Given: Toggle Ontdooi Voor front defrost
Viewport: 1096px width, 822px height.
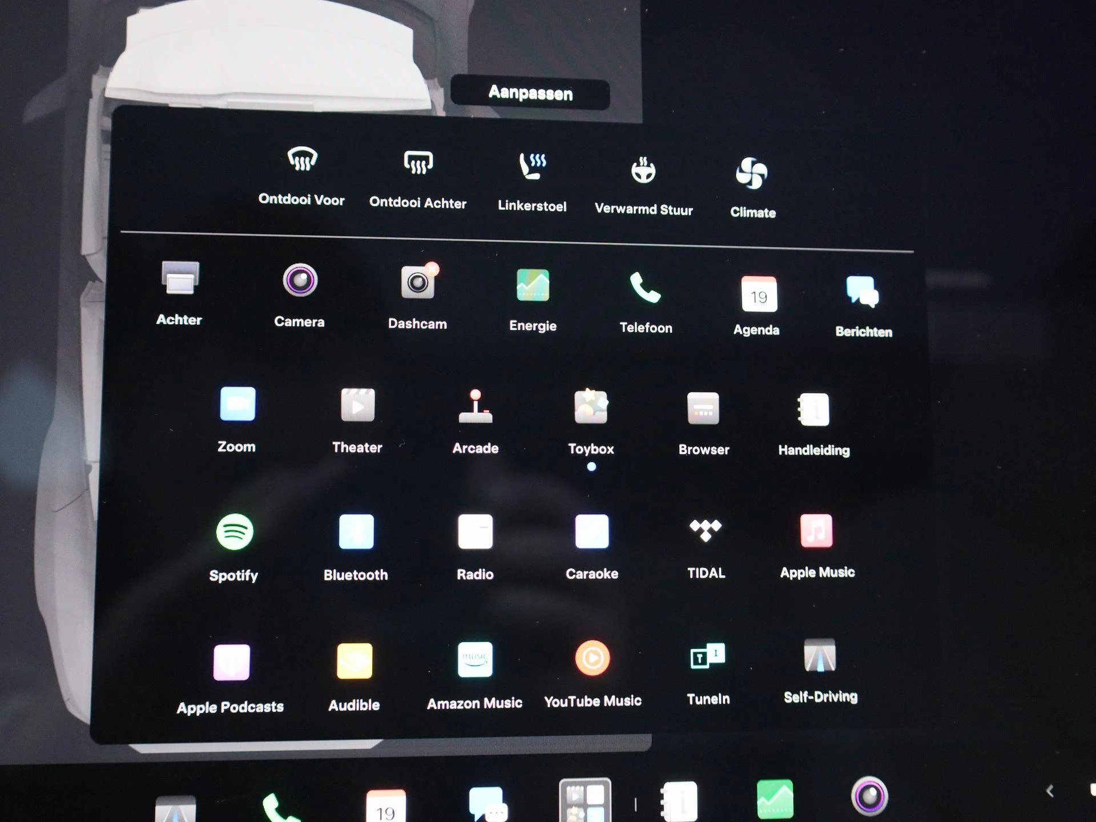Looking at the screenshot, I should (301, 174).
